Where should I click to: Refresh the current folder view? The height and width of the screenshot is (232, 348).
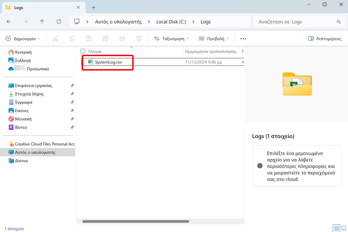pos(58,22)
